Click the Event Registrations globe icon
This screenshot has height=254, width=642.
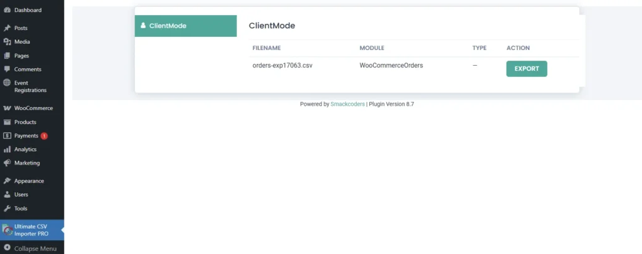click(x=7, y=83)
